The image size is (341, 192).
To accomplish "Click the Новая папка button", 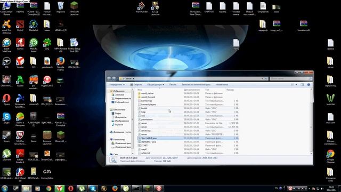I will (222, 85).
